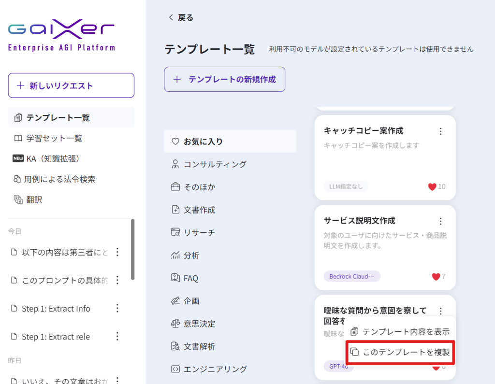This screenshot has height=384, width=495.
Task: Choose テンプレート内容を表示 in the context menu
Action: tap(400, 331)
